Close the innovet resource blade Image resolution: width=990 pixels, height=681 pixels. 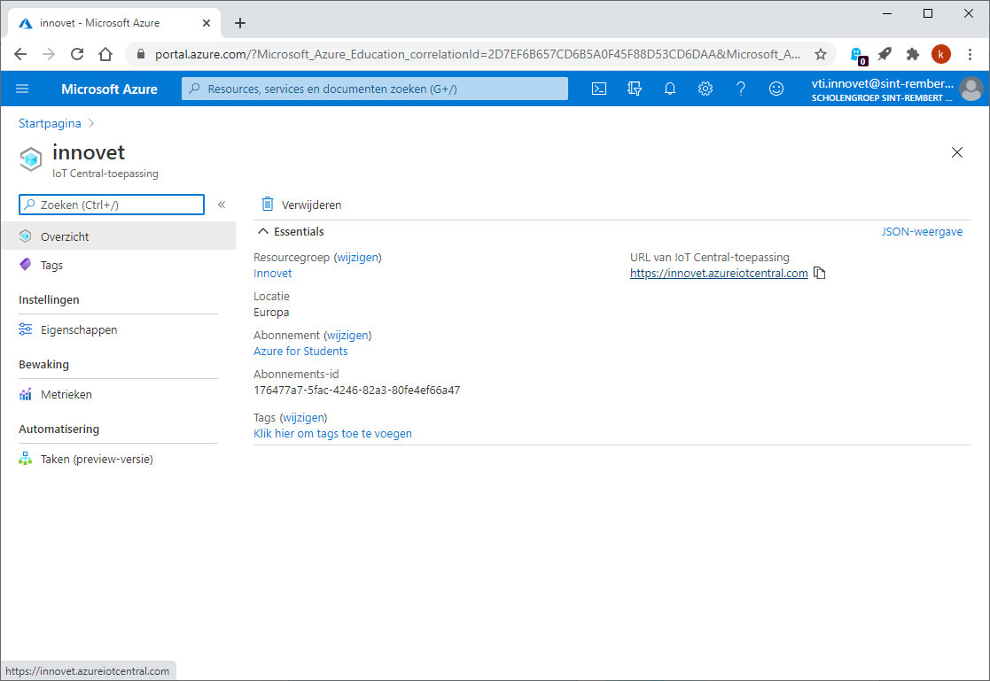(956, 152)
